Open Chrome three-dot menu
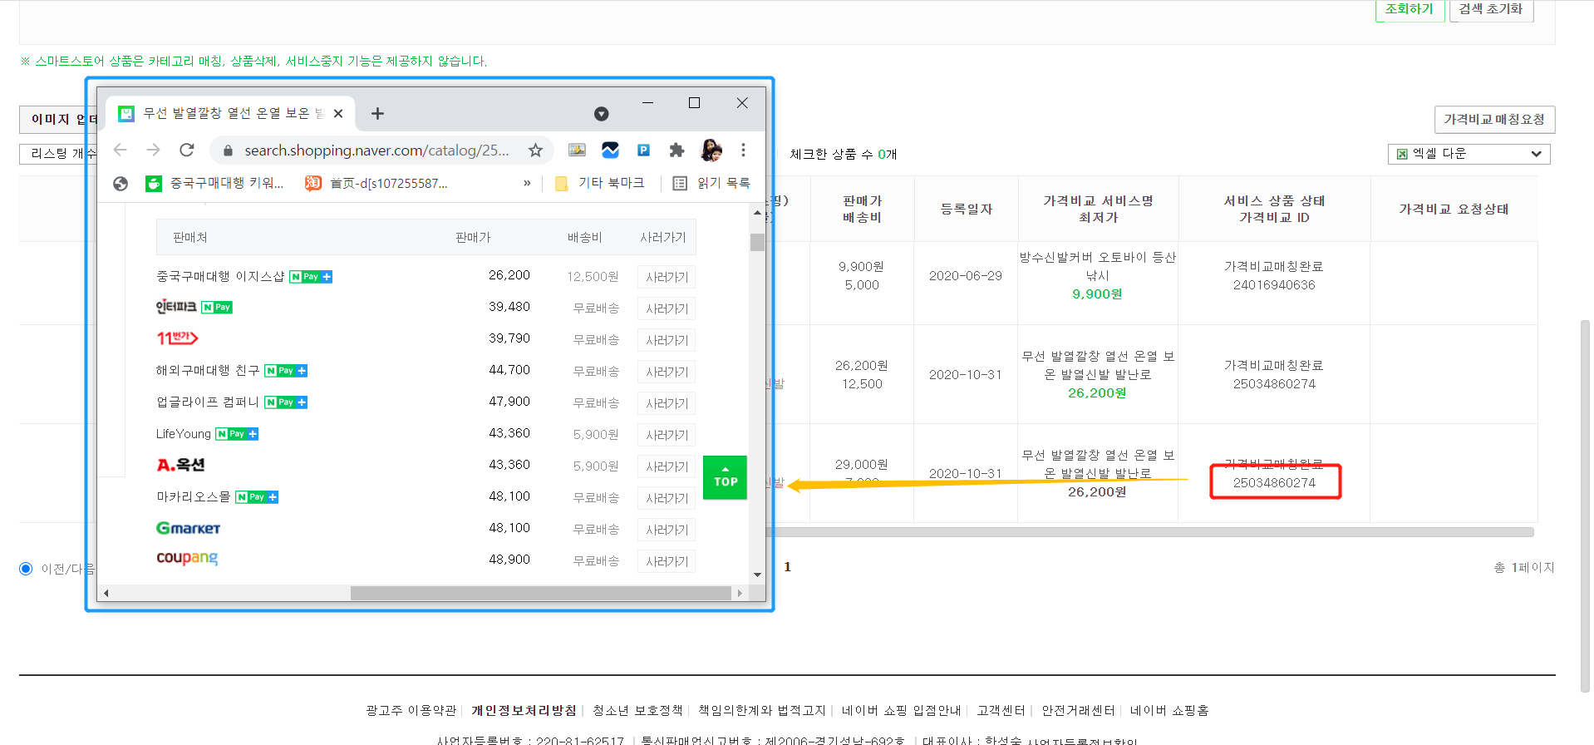 (743, 150)
